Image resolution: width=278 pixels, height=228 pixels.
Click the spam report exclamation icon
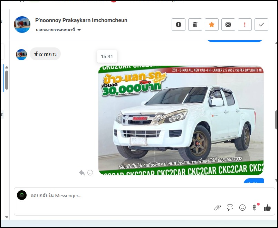pyautogui.click(x=178, y=25)
